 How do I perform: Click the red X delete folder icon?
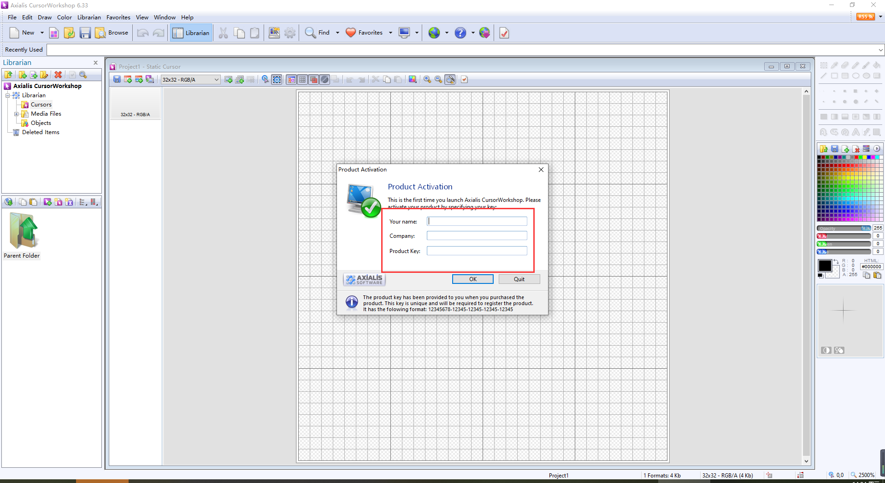point(58,75)
